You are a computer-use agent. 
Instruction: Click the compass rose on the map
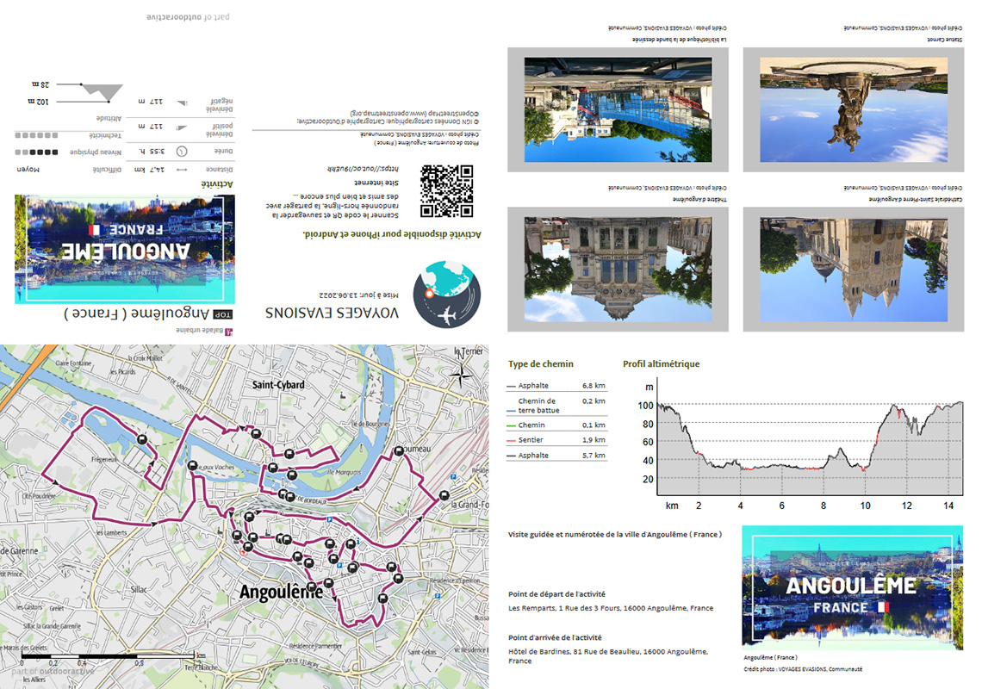[462, 375]
